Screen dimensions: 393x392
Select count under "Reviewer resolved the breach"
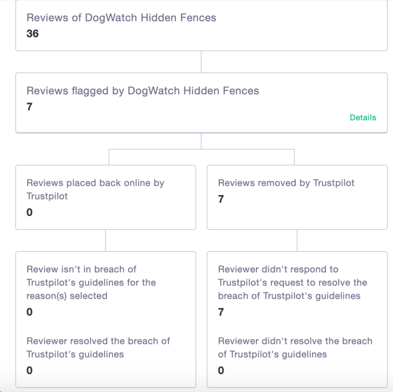30,370
